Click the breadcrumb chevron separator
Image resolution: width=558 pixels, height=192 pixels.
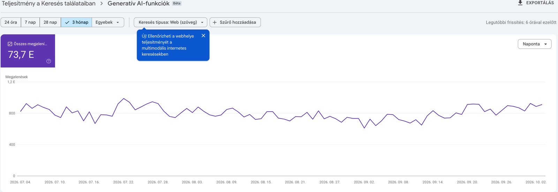point(101,3)
